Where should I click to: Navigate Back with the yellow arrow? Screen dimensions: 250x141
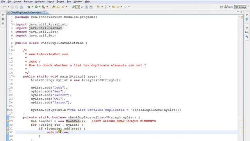pos(118,7)
